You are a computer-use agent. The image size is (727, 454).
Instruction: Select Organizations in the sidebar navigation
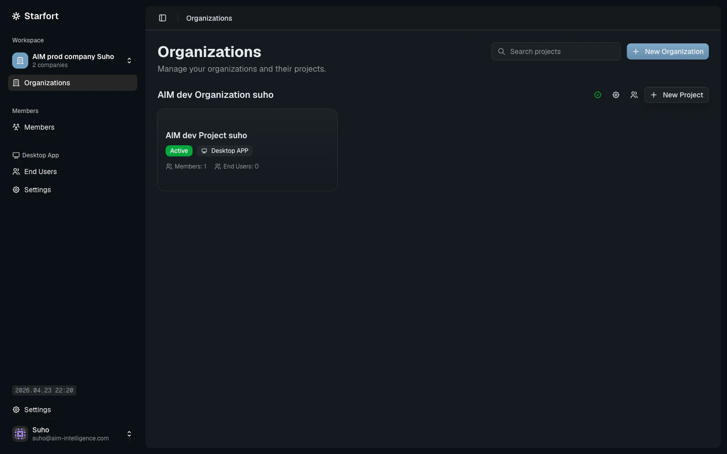tap(47, 83)
